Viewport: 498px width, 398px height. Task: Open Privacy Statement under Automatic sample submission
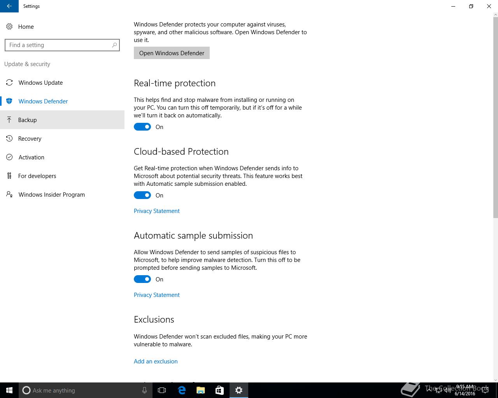point(157,295)
